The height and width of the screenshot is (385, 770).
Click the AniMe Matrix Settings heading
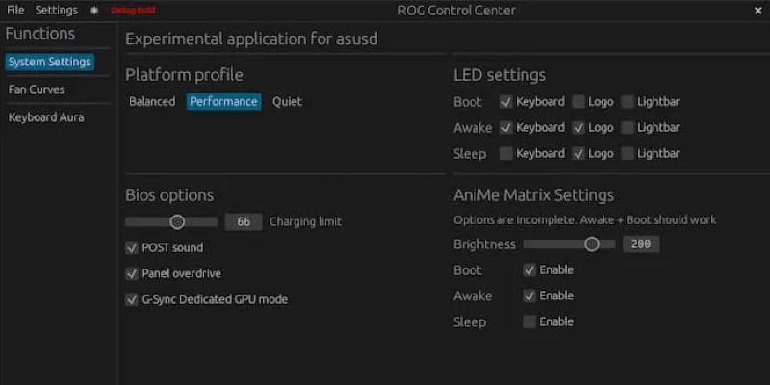pos(534,195)
